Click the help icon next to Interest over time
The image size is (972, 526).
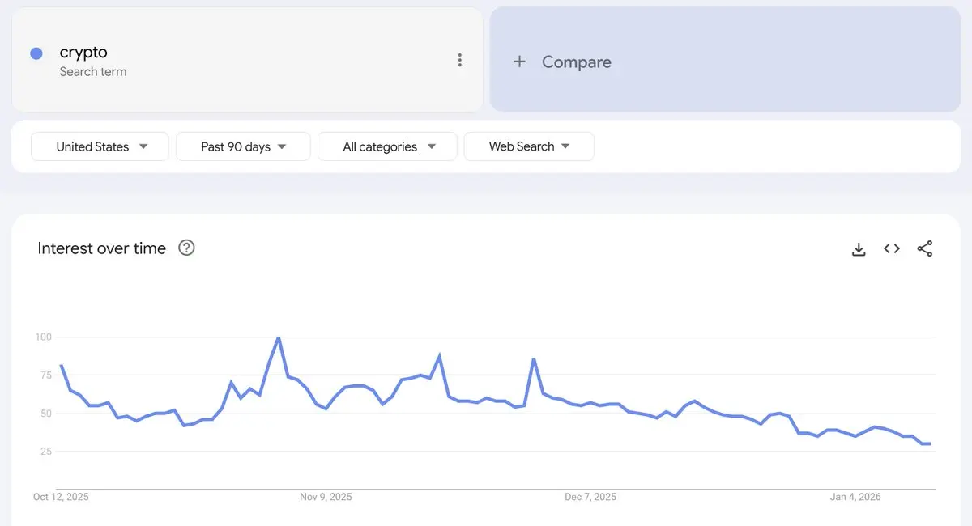(x=186, y=248)
